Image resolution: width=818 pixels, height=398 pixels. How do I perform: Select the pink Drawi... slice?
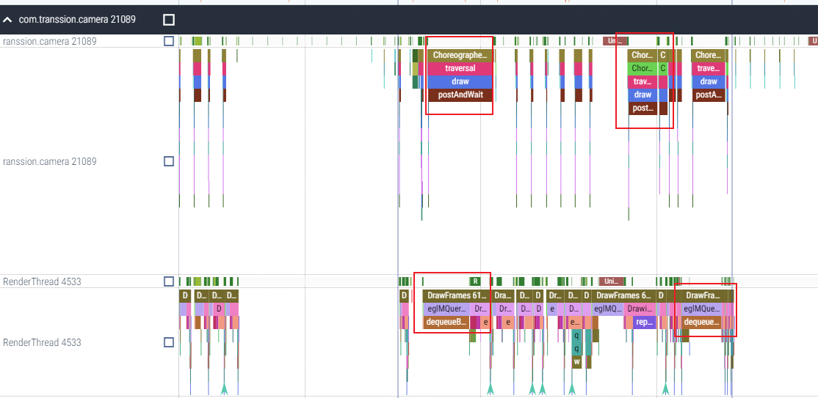tap(639, 309)
